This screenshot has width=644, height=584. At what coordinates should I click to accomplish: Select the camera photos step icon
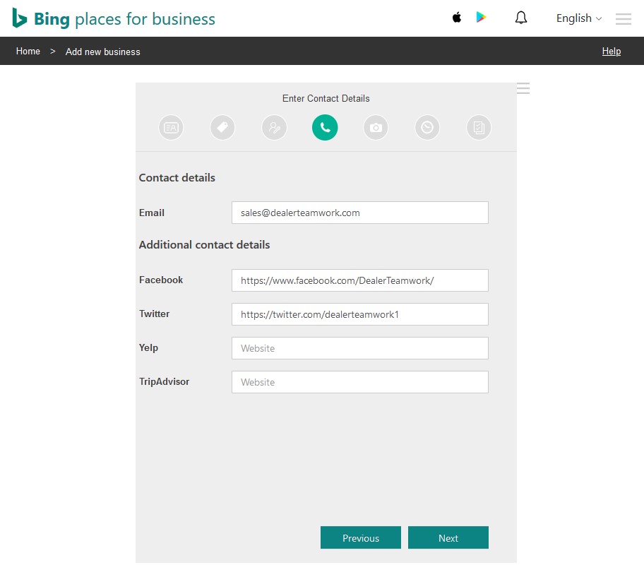[x=375, y=127]
